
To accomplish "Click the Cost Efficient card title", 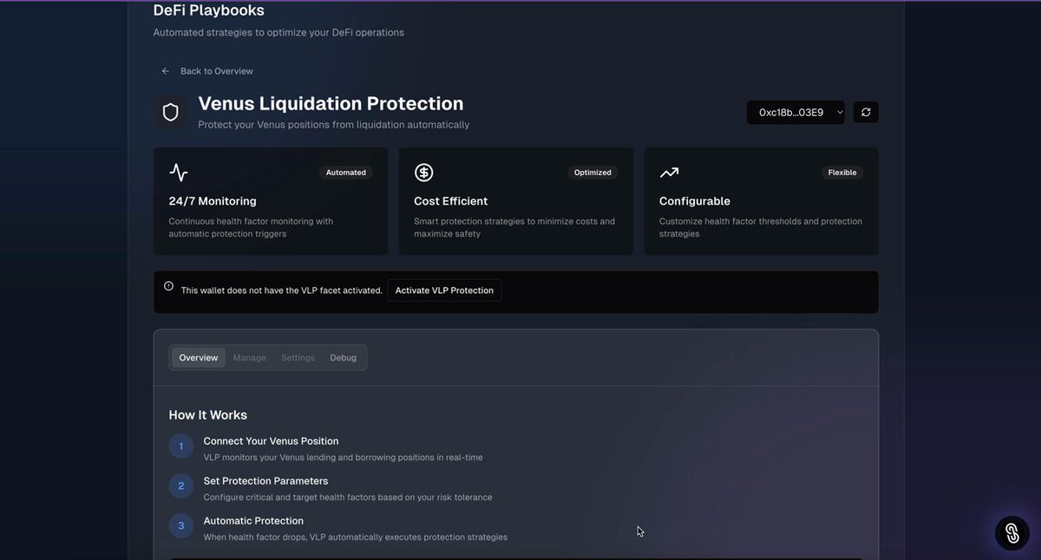I will tap(451, 201).
